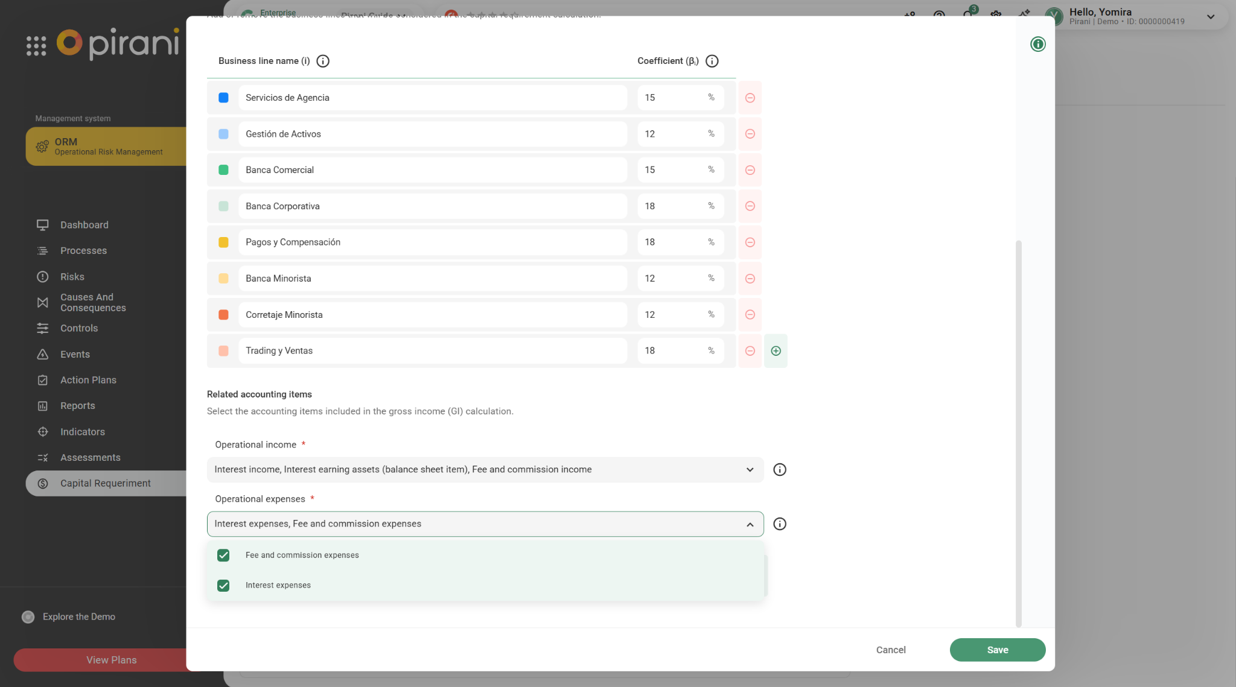Open Operational income info icon
This screenshot has width=1236, height=687.
coord(779,470)
